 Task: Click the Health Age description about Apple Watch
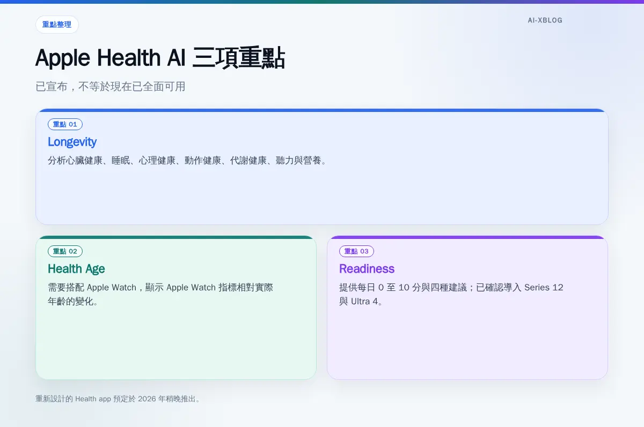[x=160, y=294]
